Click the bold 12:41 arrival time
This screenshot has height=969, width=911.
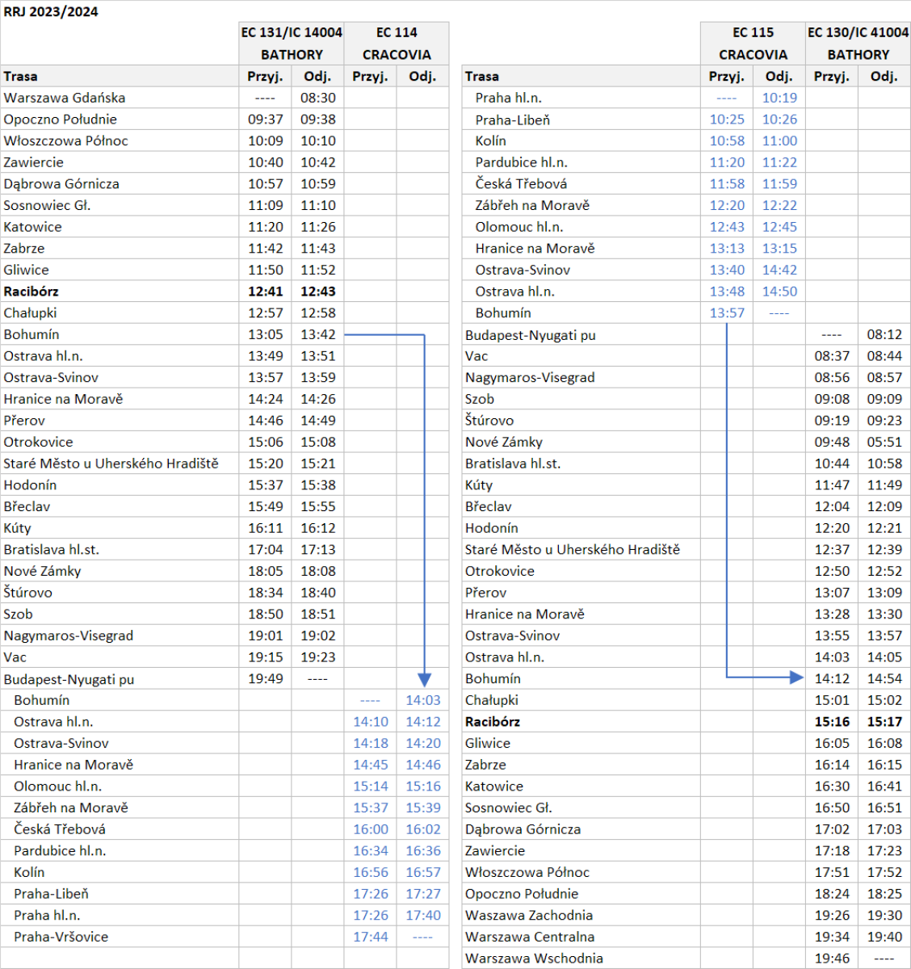point(265,292)
